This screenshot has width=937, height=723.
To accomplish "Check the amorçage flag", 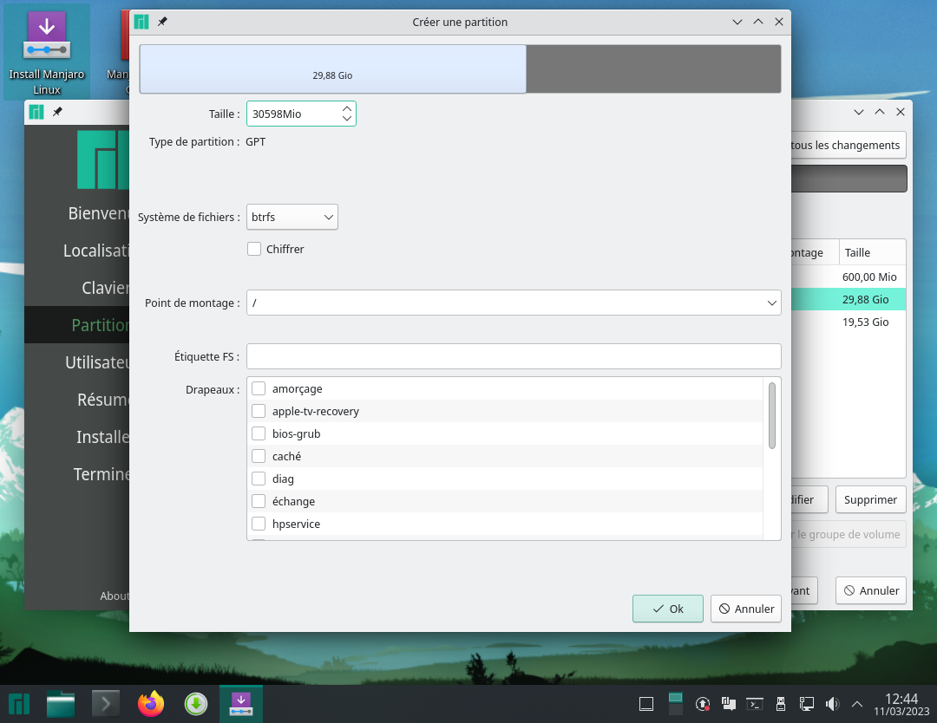I will 259,389.
